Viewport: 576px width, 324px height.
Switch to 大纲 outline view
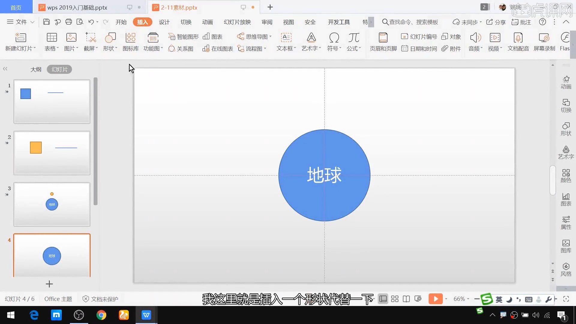coord(36,69)
